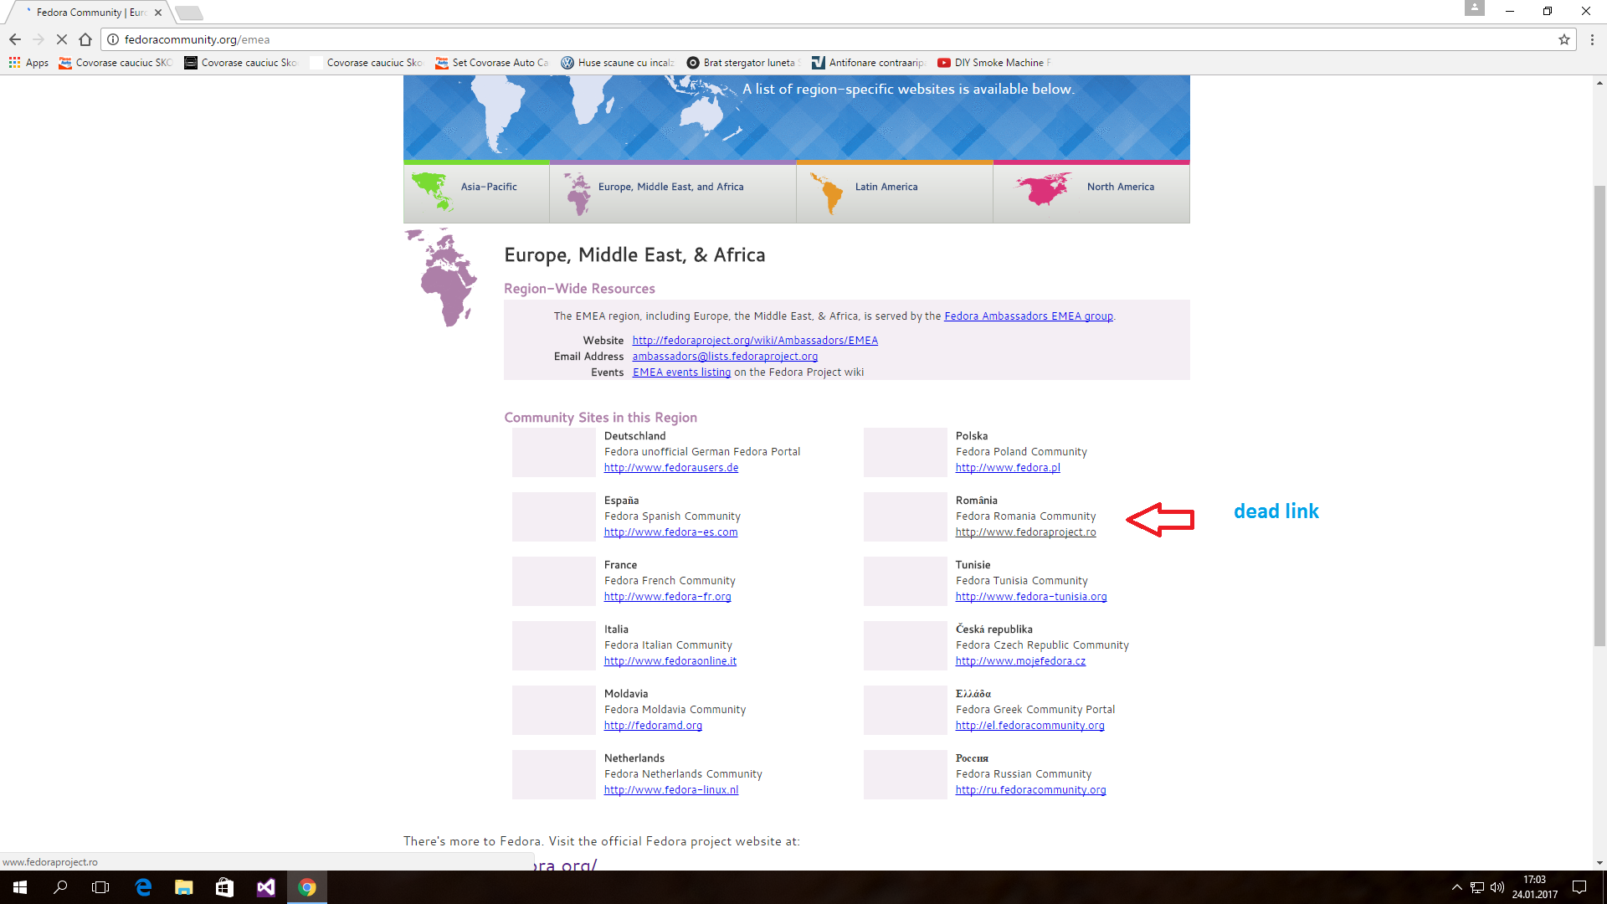Open File Explorer from taskbar
The image size is (1607, 904).
[183, 887]
